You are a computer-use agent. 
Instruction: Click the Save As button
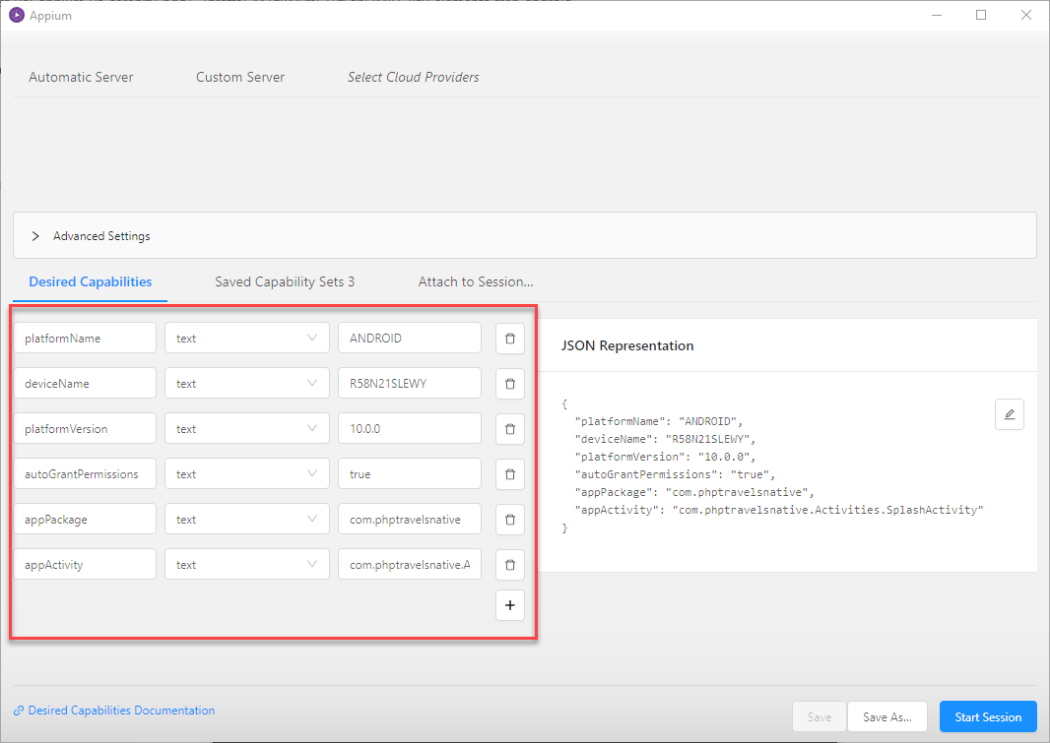coord(886,717)
